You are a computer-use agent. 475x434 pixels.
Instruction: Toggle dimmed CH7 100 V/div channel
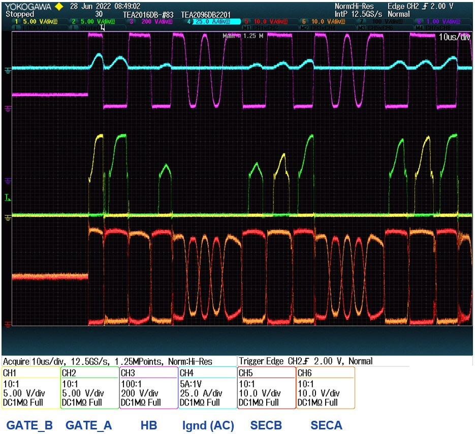click(x=382, y=21)
